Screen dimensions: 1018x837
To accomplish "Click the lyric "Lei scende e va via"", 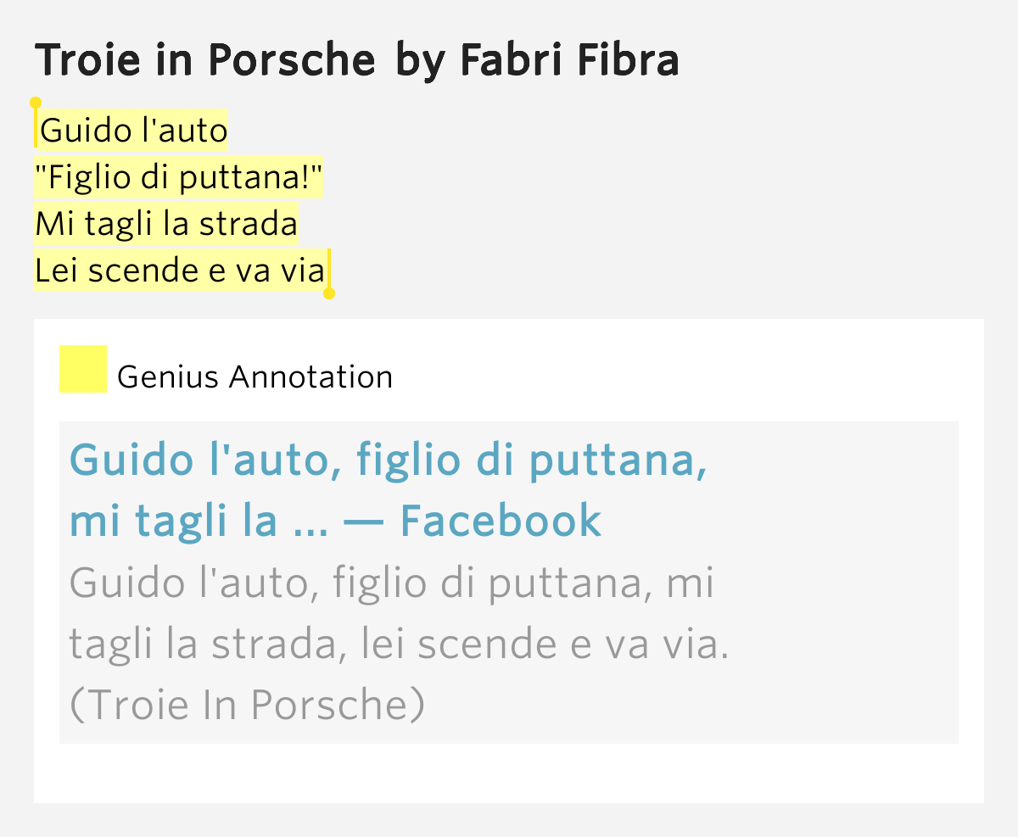I will pos(180,271).
